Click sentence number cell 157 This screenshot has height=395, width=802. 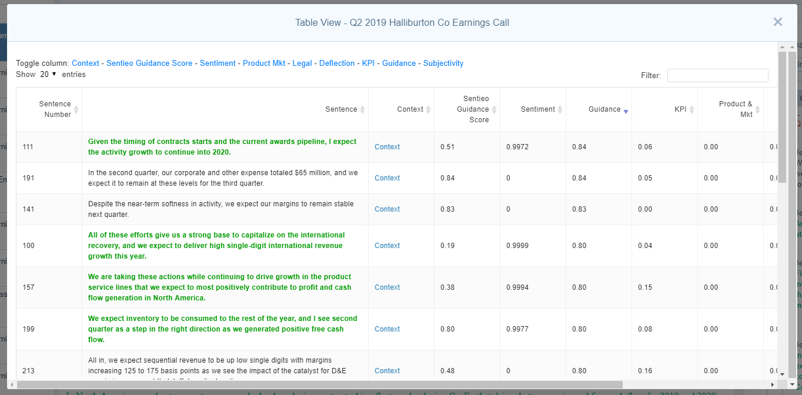49,287
